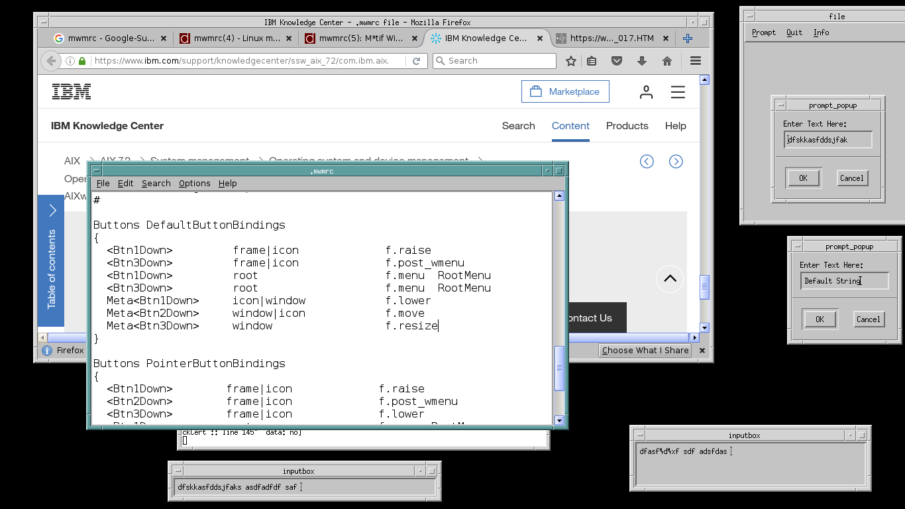Open the Search link in IBM Knowledge Center

pos(518,126)
